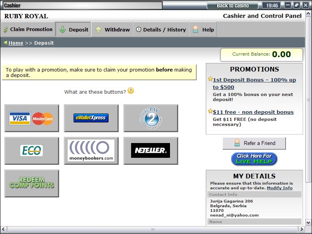The height and width of the screenshot is (234, 312).
Task: Click the Home breadcrumb link
Action: pyautogui.click(x=16, y=43)
